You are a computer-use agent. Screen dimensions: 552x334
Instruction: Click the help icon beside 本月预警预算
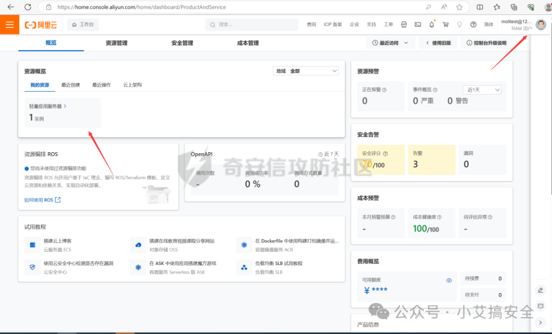tap(393, 217)
